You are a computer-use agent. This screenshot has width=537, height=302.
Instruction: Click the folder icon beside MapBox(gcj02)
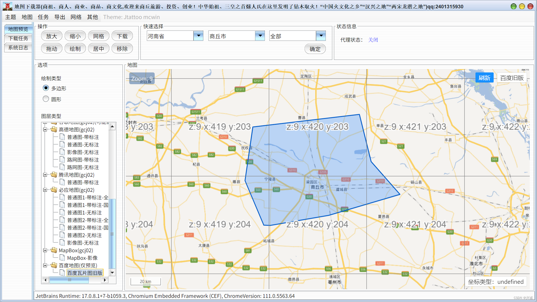click(54, 250)
